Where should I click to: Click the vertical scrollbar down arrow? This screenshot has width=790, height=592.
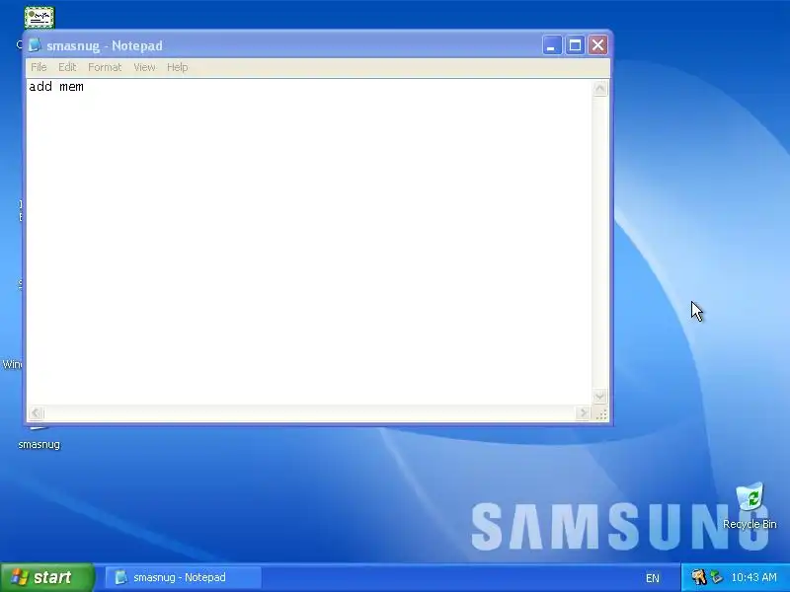coord(599,397)
